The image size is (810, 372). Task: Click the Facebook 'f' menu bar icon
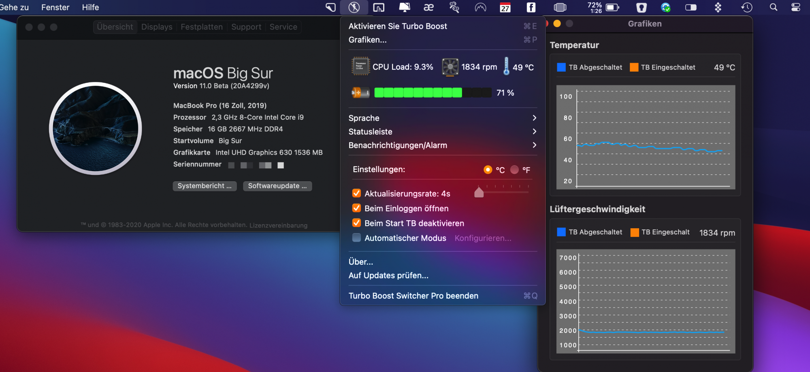531,7
